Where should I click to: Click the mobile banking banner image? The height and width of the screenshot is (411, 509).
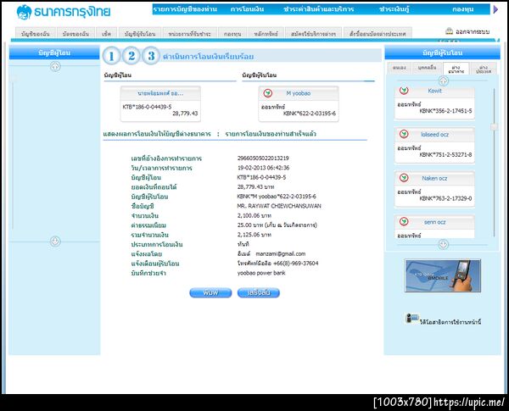tap(443, 275)
